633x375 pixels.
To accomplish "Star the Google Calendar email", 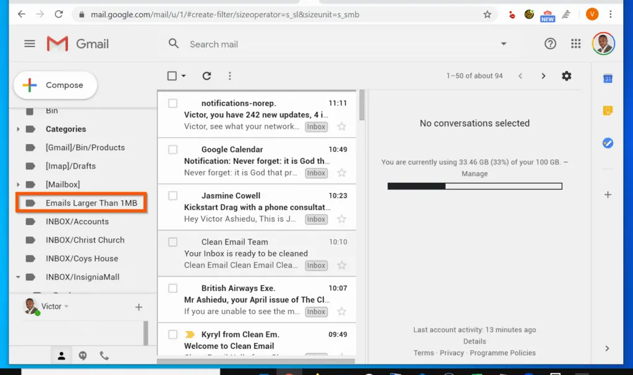I will [x=342, y=173].
